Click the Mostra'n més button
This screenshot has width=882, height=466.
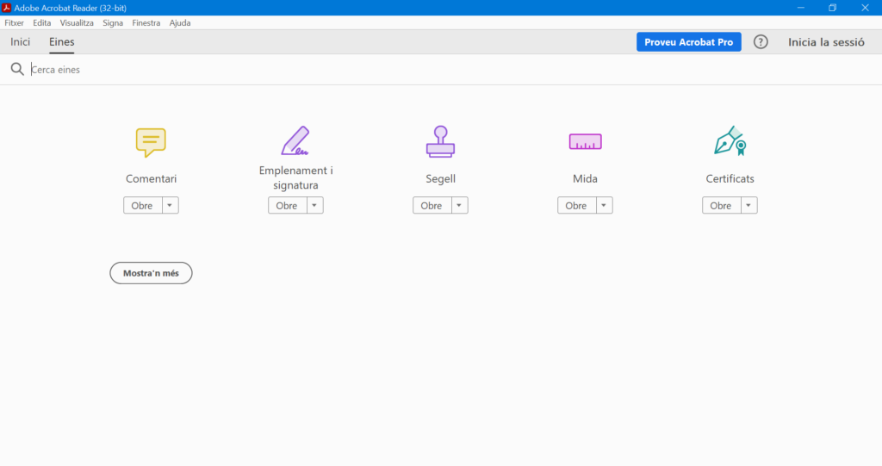tap(151, 273)
